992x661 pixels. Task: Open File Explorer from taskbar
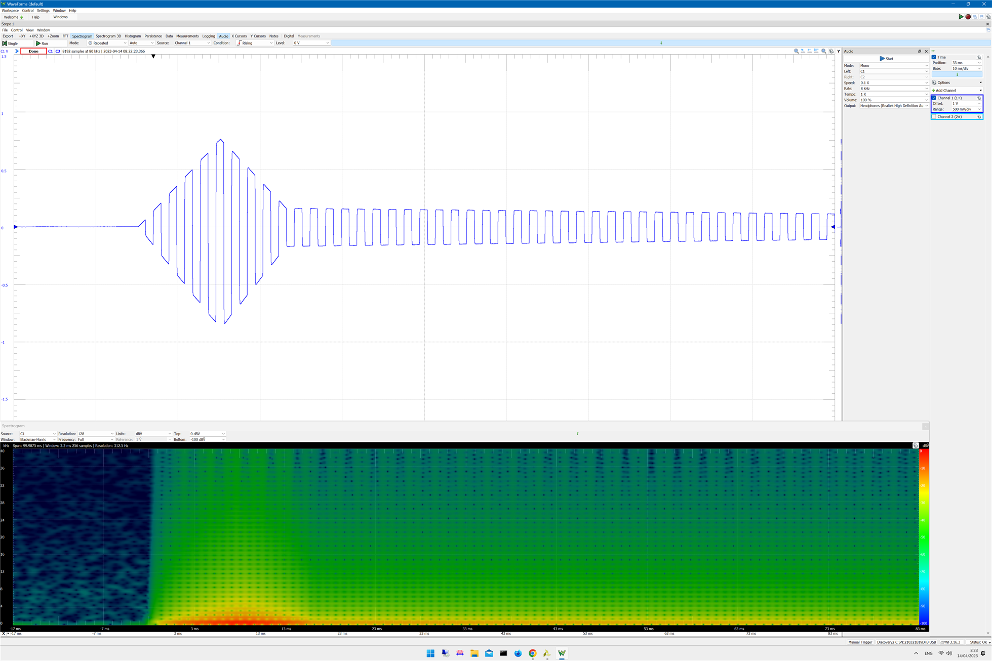[474, 653]
